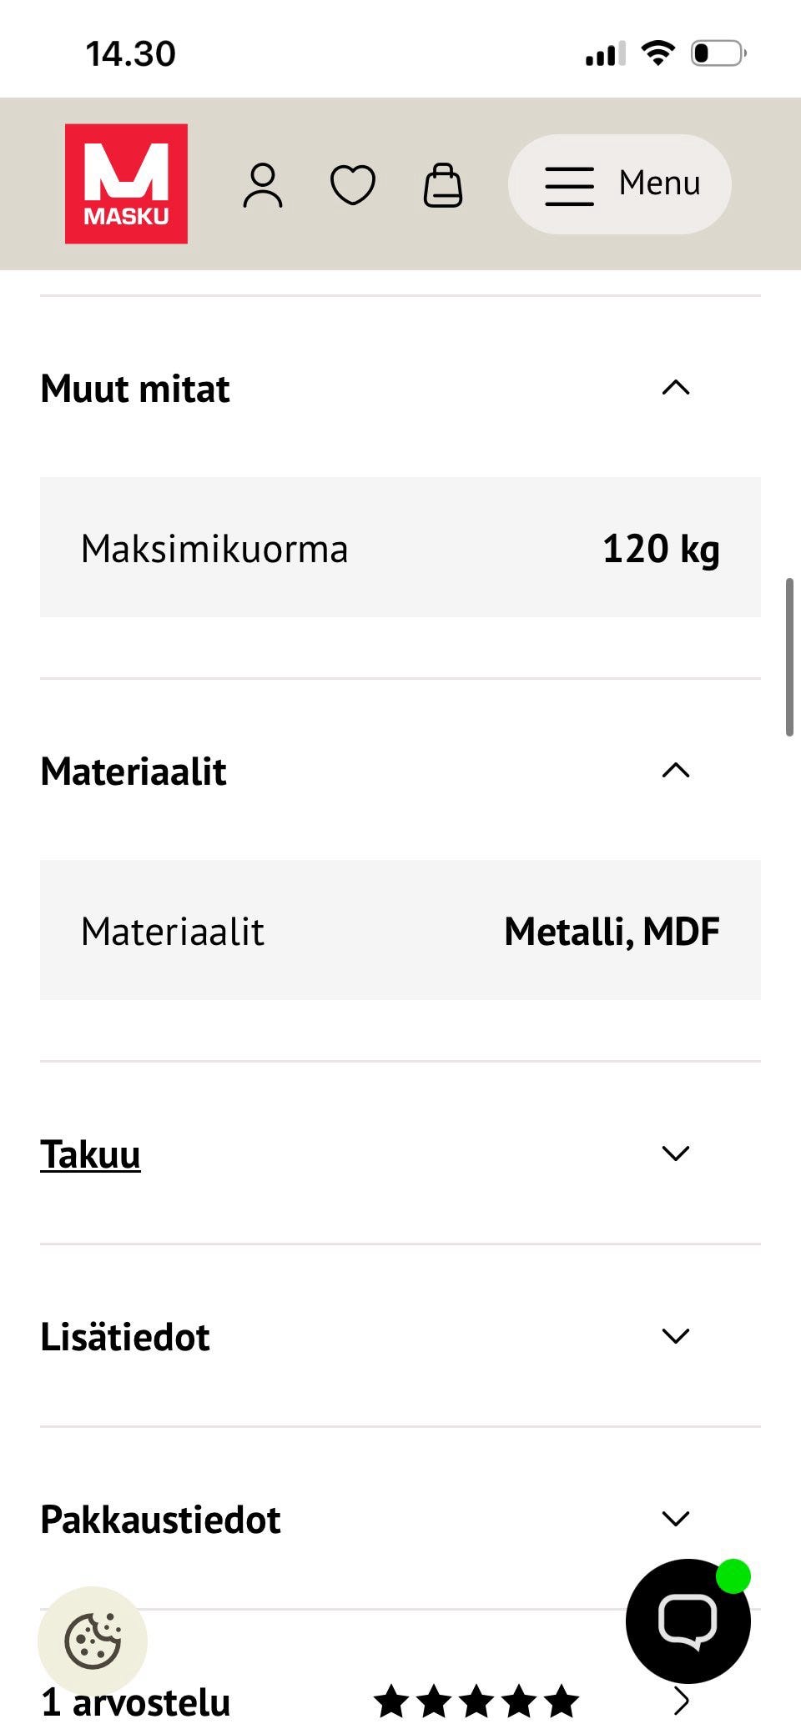Open the wishlist heart icon

coord(353,185)
